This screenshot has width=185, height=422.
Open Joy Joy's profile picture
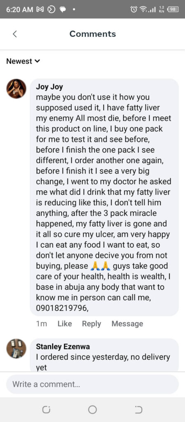click(16, 89)
